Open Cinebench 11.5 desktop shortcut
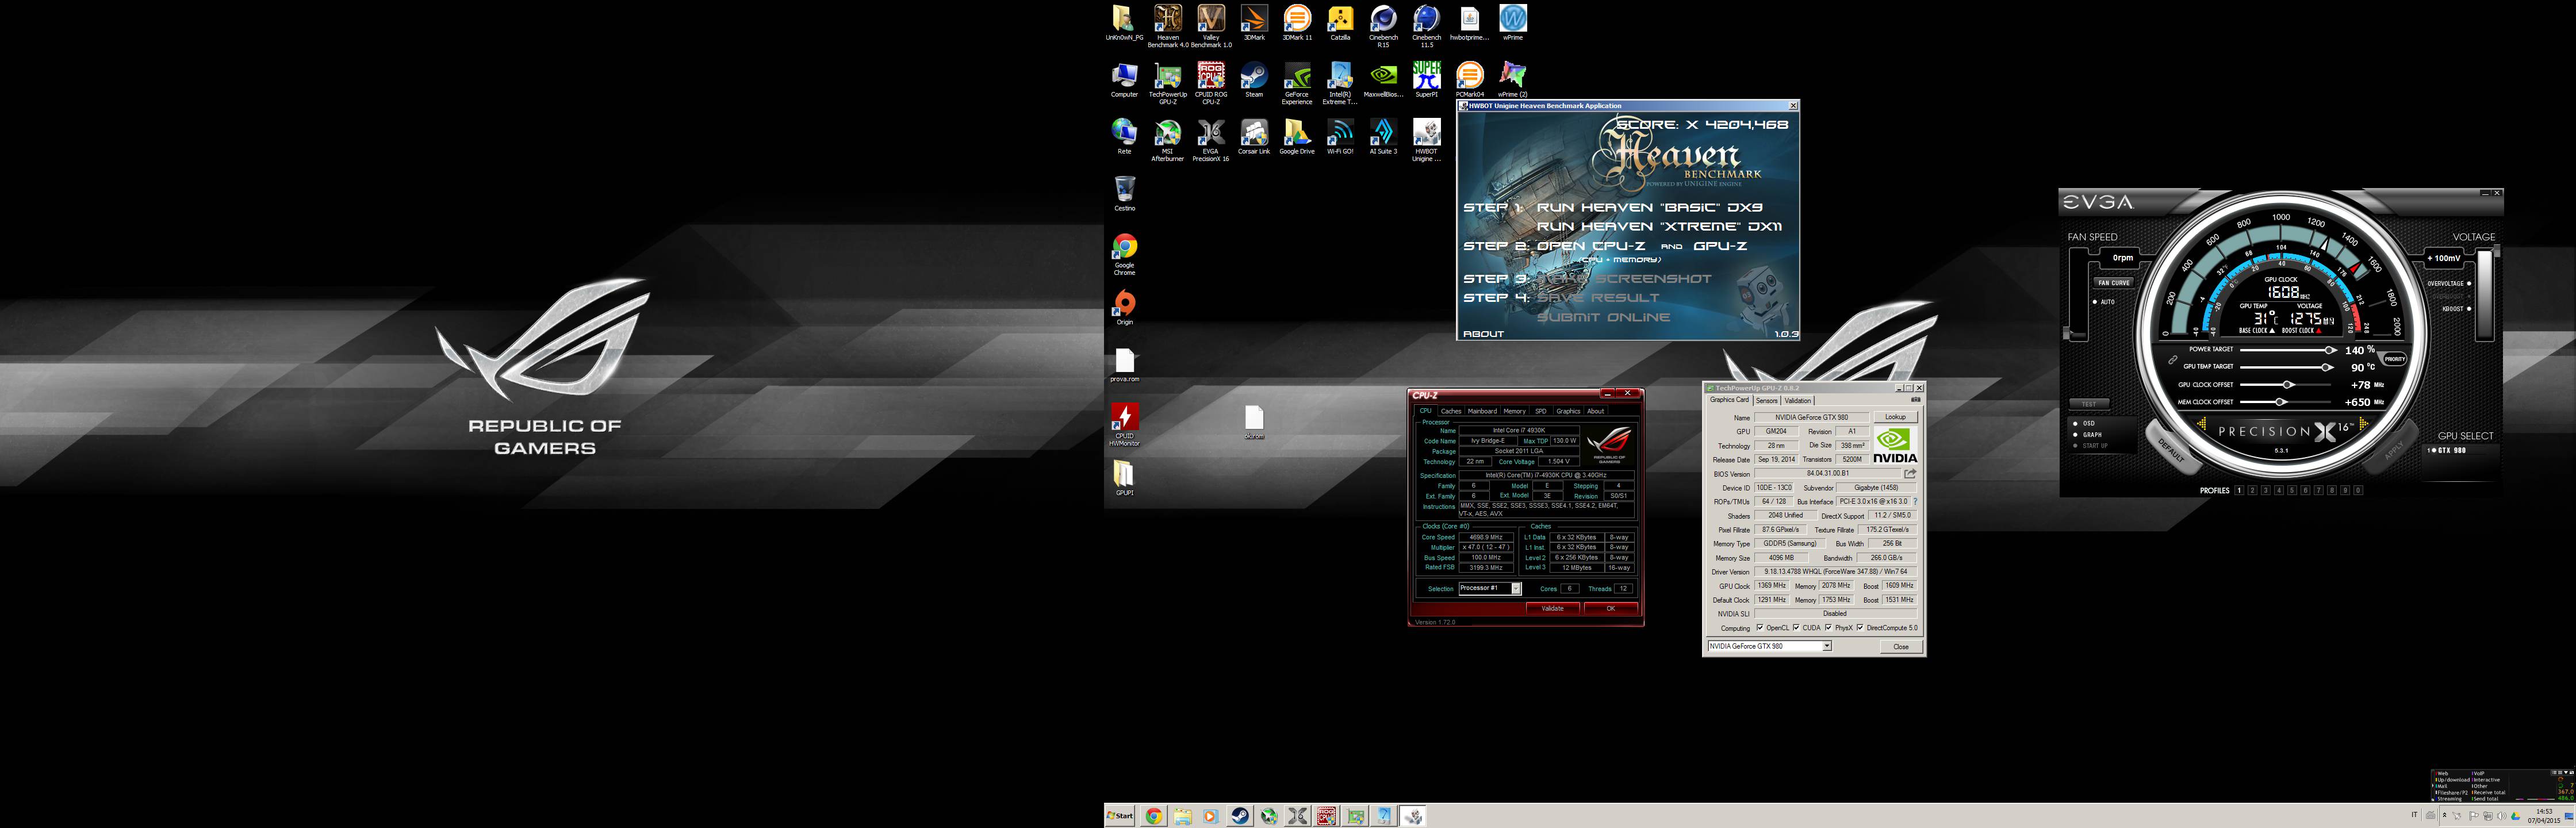Viewport: 2576px width, 828px height. (x=1426, y=26)
